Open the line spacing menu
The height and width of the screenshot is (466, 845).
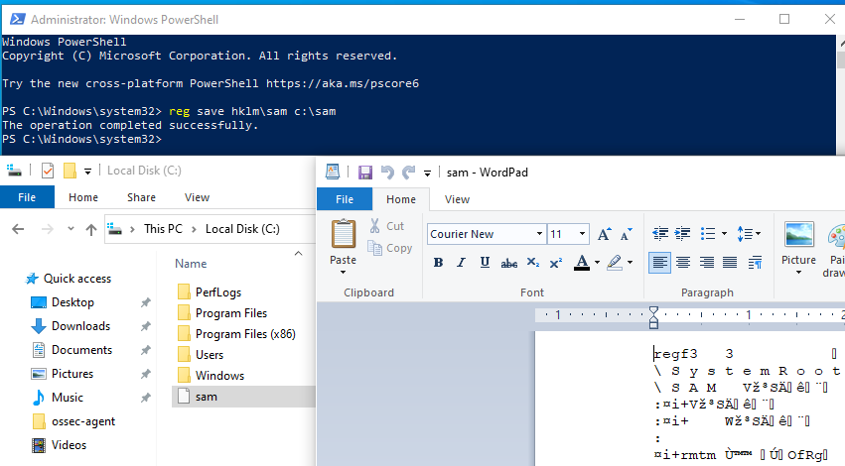coord(749,234)
